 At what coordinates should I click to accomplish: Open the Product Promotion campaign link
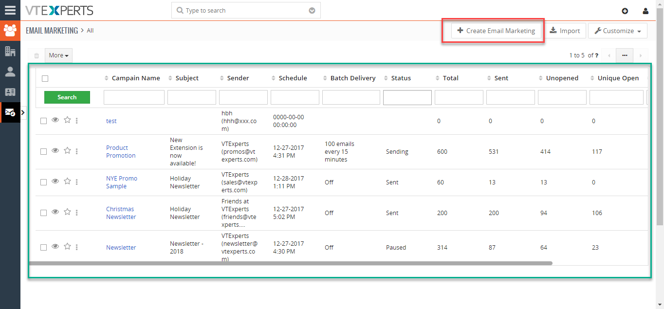tap(121, 151)
